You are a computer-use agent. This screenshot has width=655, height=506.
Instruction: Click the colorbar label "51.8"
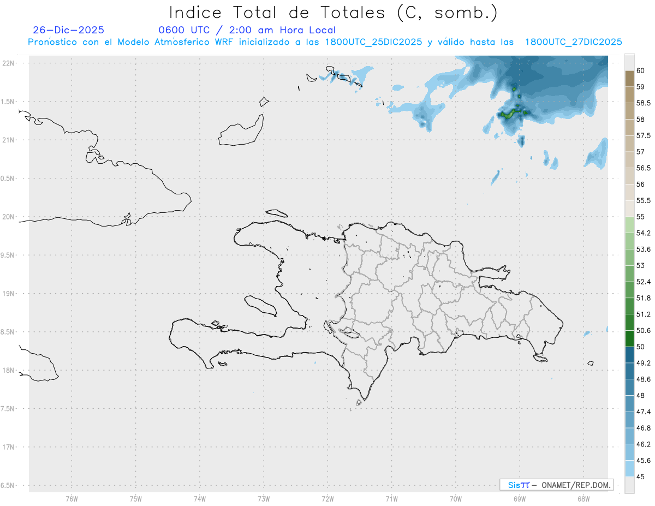(x=644, y=298)
